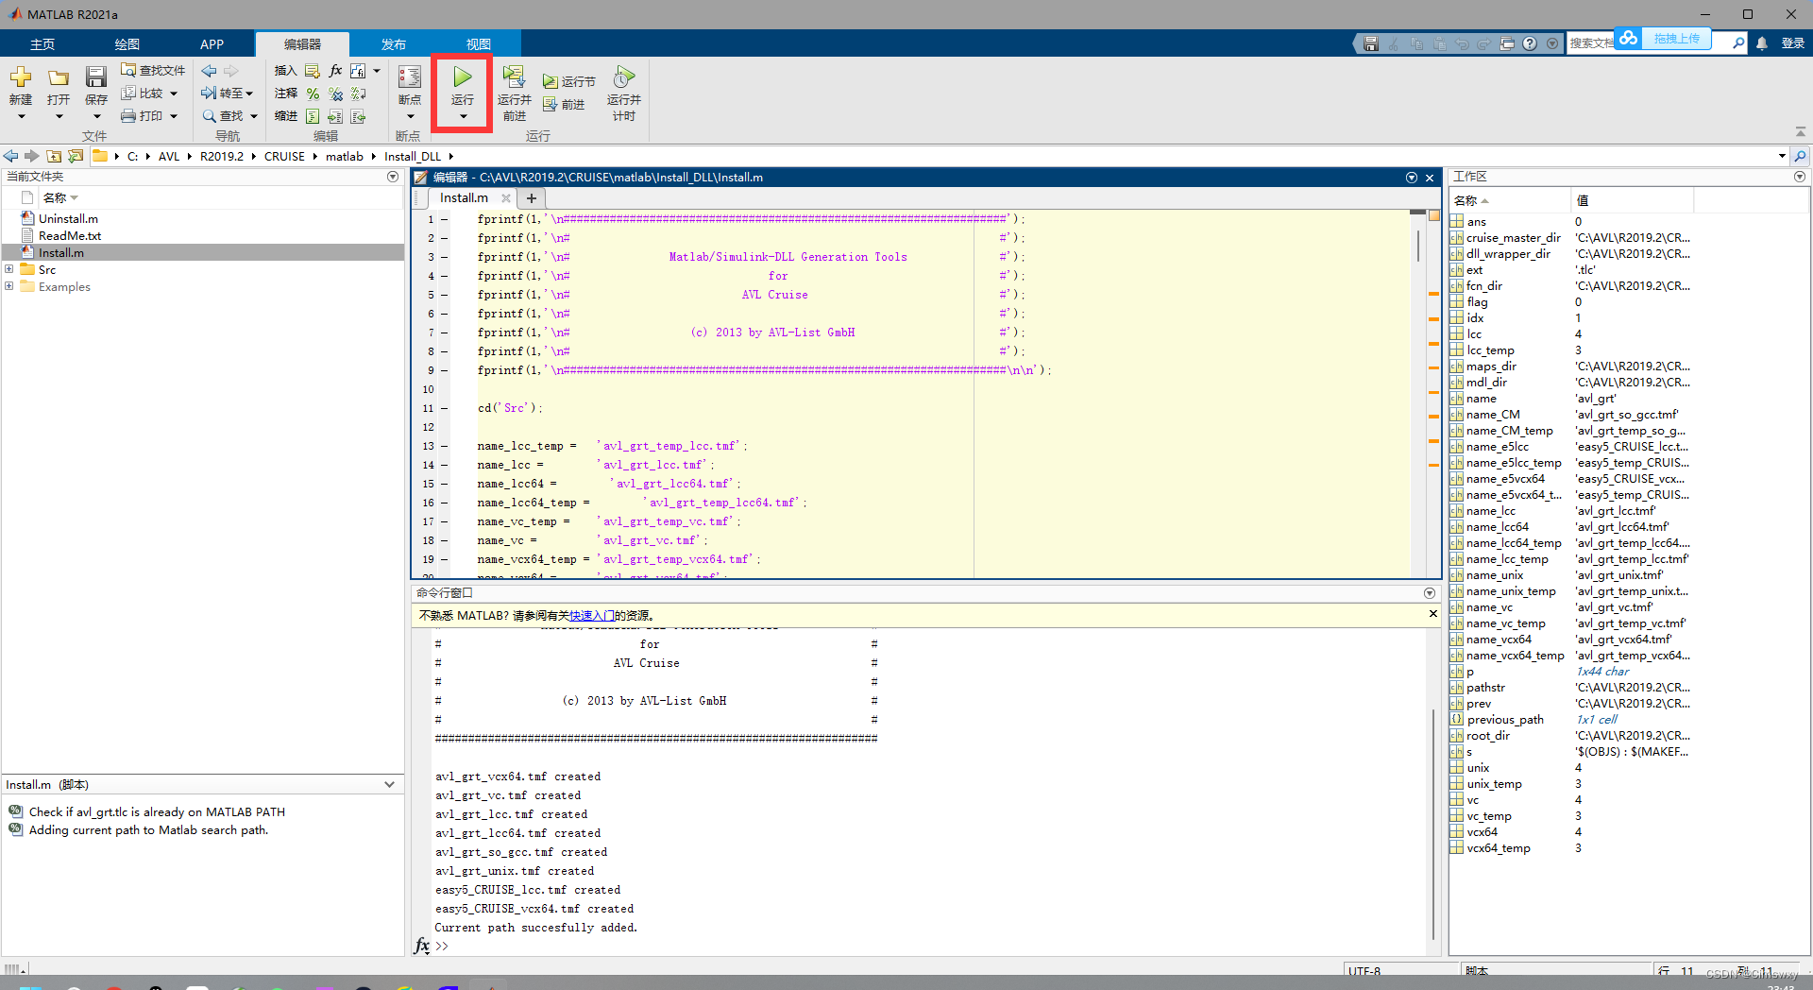Open the 保存 dropdown arrow
The image size is (1813, 990).
click(x=96, y=117)
